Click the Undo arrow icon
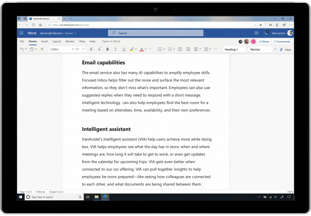The image size is (311, 216). (22, 49)
